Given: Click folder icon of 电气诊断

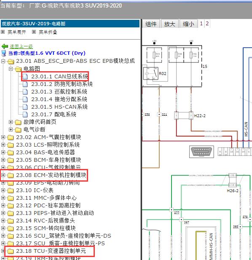Looking at the screenshot, I should tap(18, 130).
